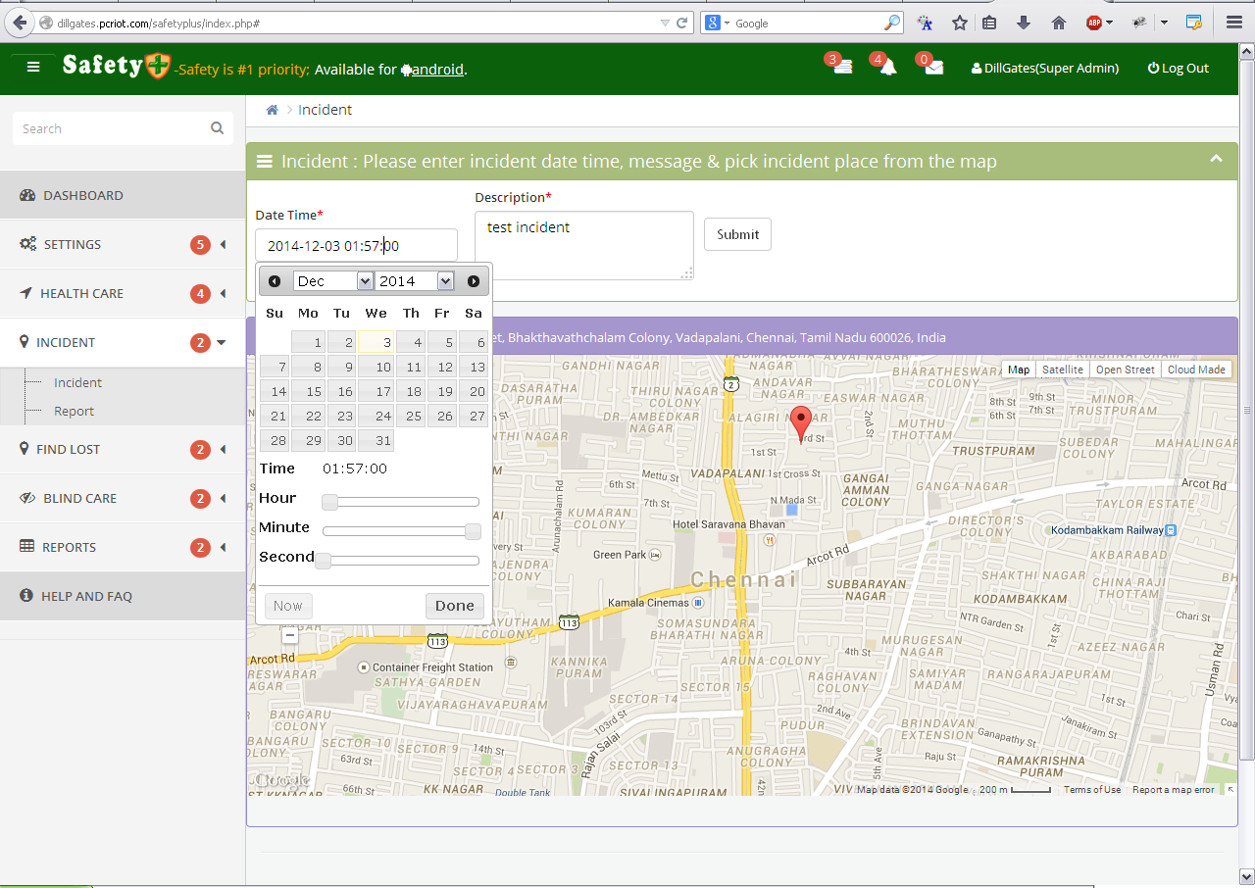The height and width of the screenshot is (888, 1255).
Task: Click the Submit button
Action: click(737, 234)
